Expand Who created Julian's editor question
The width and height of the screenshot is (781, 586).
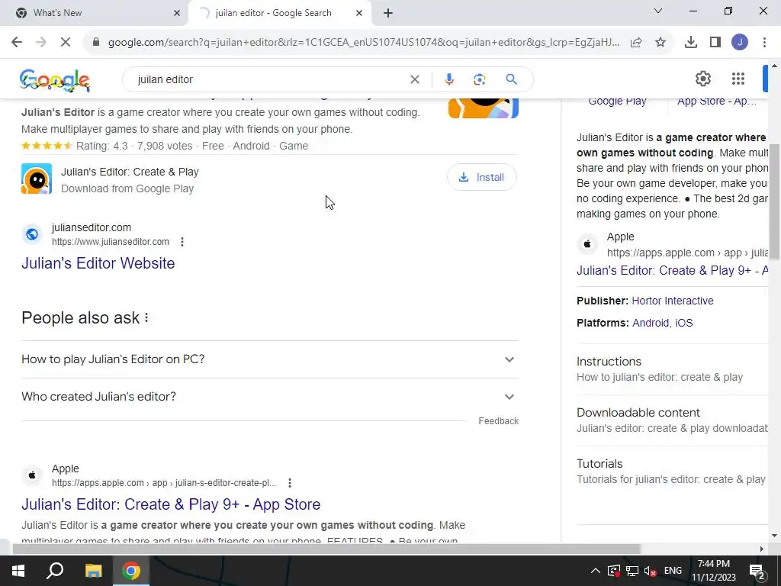pos(270,397)
